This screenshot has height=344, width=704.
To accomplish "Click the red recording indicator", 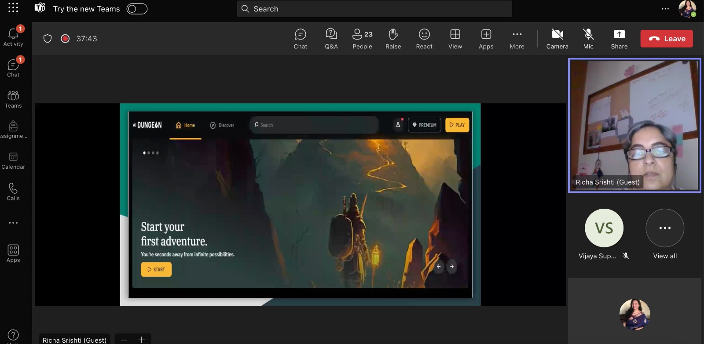I will click(x=65, y=39).
